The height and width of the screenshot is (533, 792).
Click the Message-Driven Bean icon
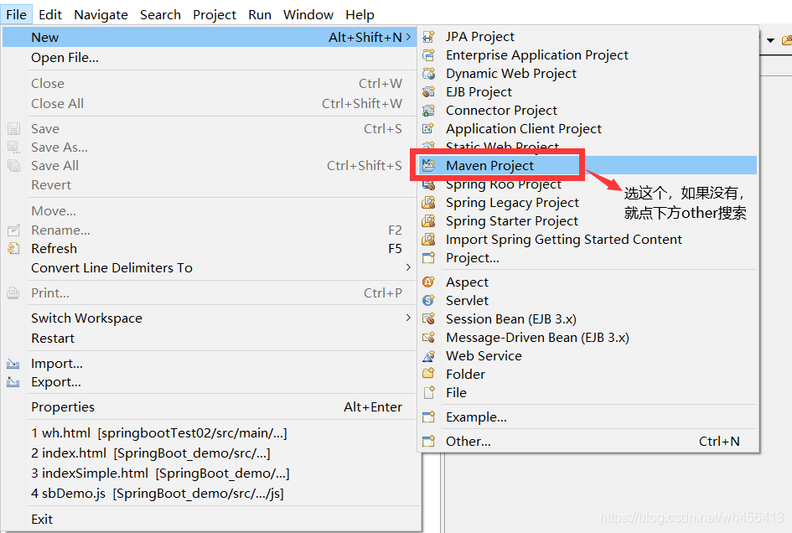click(x=428, y=337)
